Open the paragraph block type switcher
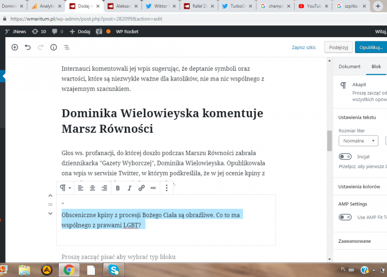The width and height of the screenshot is (387, 277). [66, 188]
